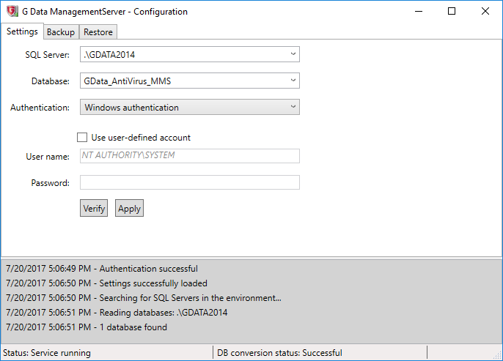
Task: Click the Apply button
Action: (x=129, y=208)
